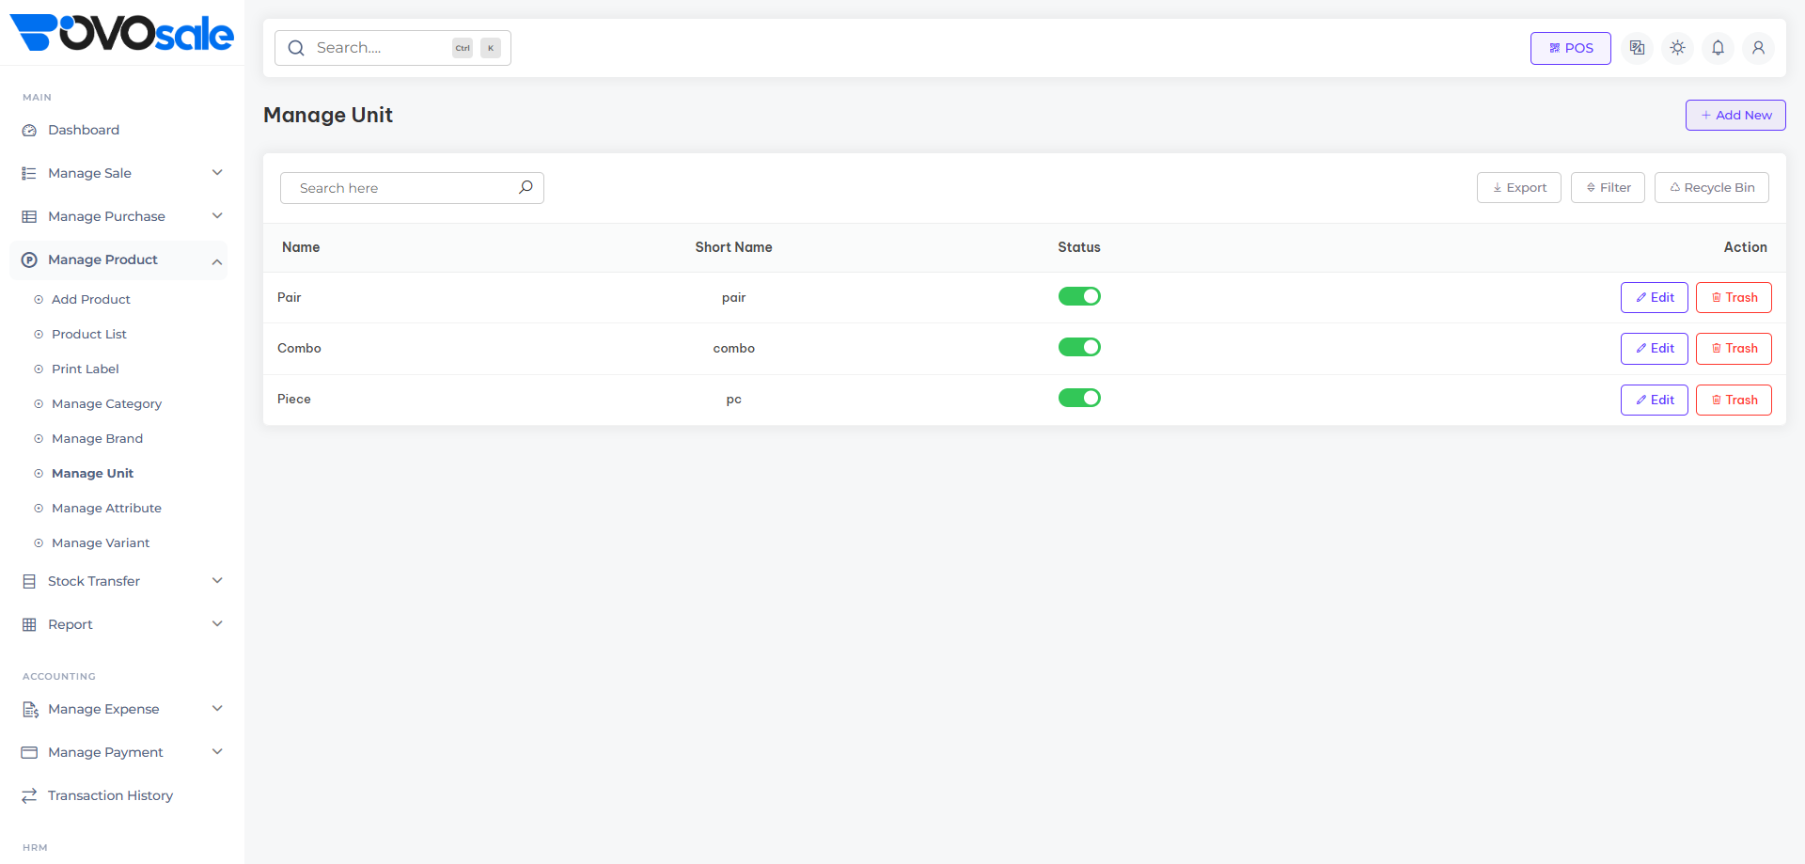The height and width of the screenshot is (864, 1805).
Task: Click the Manage Product circled P icon
Action: click(x=29, y=260)
